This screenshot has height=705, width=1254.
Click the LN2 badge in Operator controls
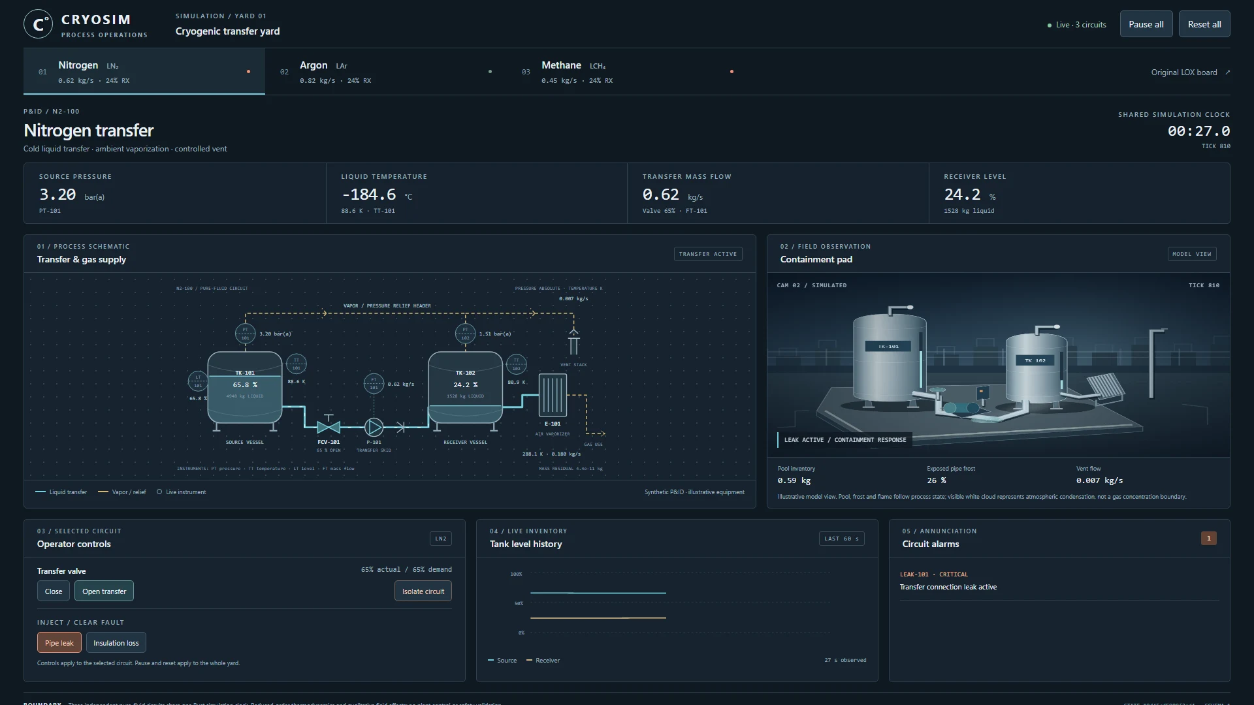[441, 539]
